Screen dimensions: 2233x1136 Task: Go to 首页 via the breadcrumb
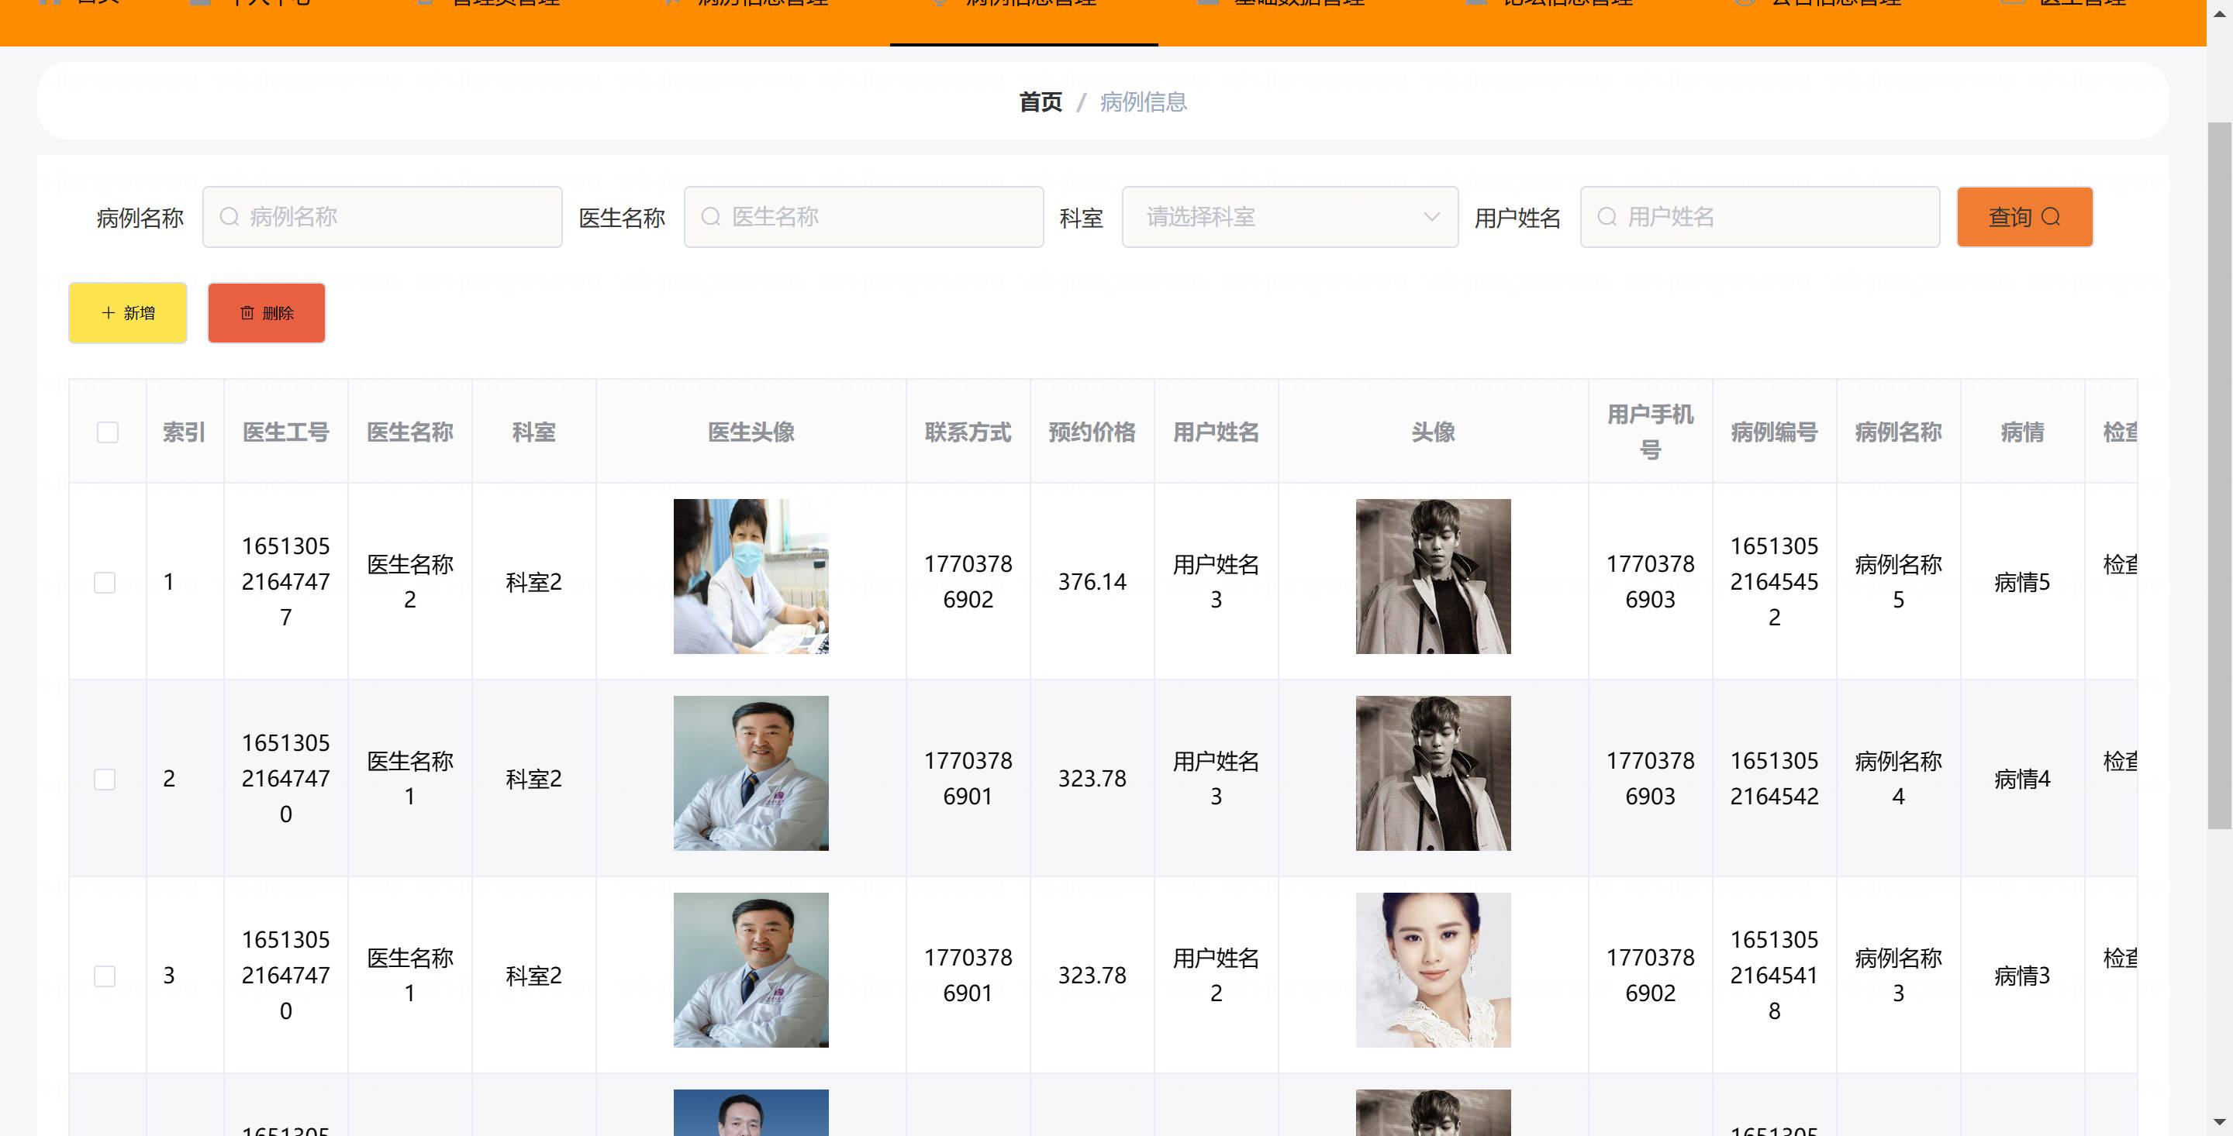point(1041,102)
